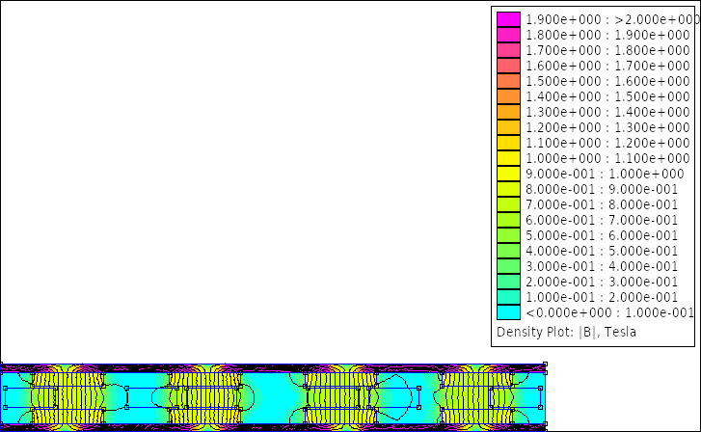Viewport: 701px width, 432px height.
Task: Click the '1.900e+000 : >2.000e+000' range label
Action: pyautogui.click(x=612, y=19)
